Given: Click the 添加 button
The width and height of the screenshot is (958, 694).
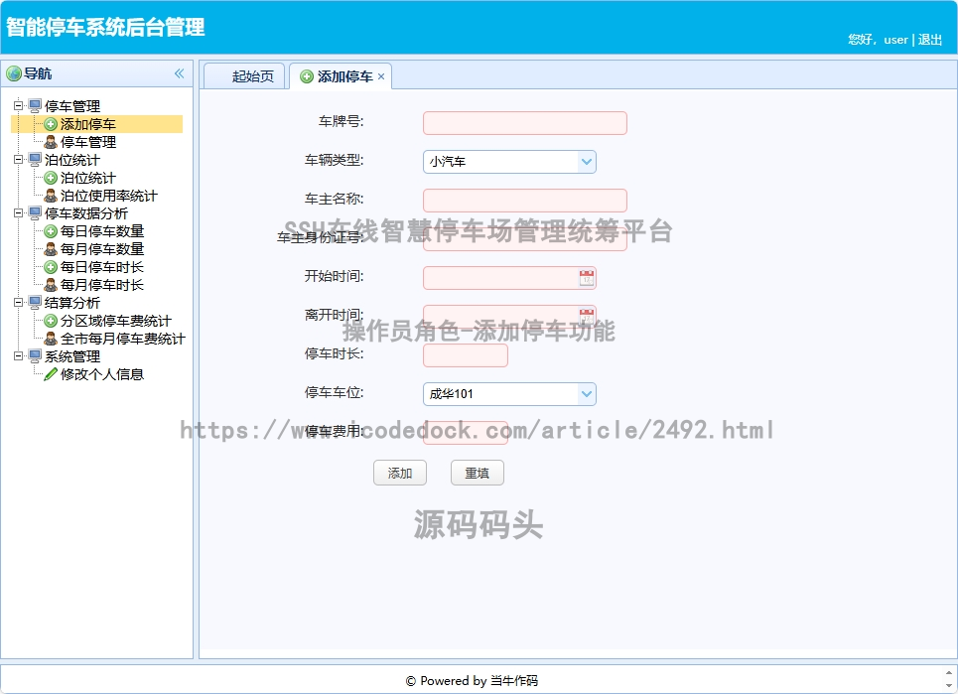Looking at the screenshot, I should (400, 474).
